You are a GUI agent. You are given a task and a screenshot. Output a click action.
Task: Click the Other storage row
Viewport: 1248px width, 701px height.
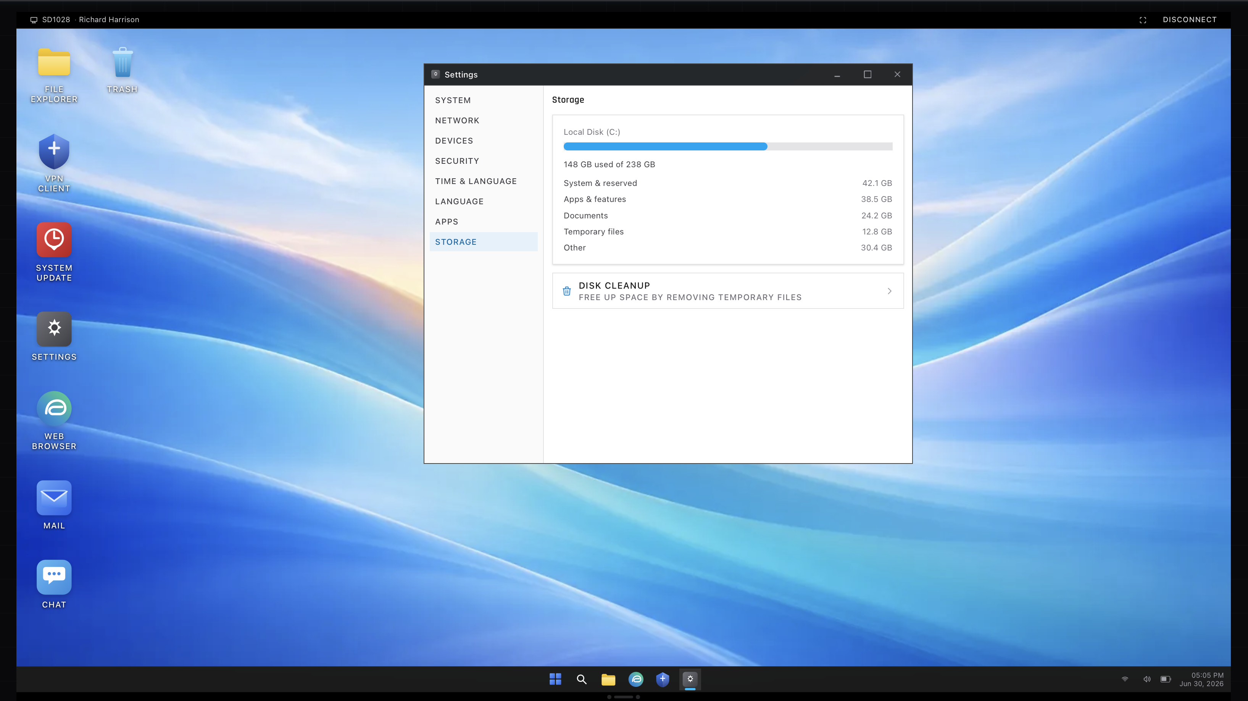(x=728, y=248)
